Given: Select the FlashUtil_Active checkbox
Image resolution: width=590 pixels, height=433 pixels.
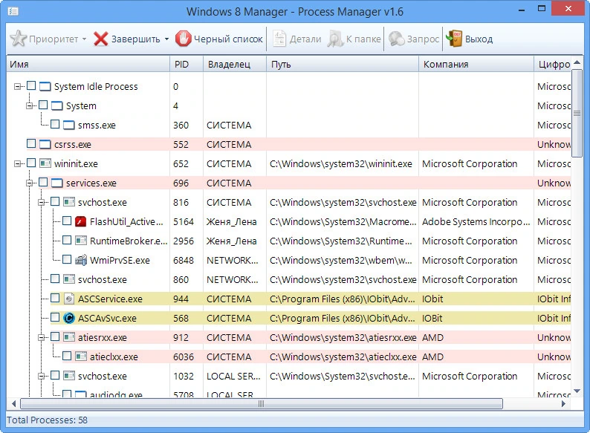Looking at the screenshot, I should [x=67, y=221].
